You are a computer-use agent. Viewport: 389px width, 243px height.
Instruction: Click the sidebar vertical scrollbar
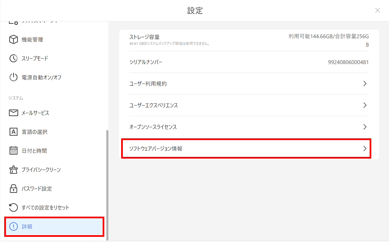pyautogui.click(x=107, y=185)
